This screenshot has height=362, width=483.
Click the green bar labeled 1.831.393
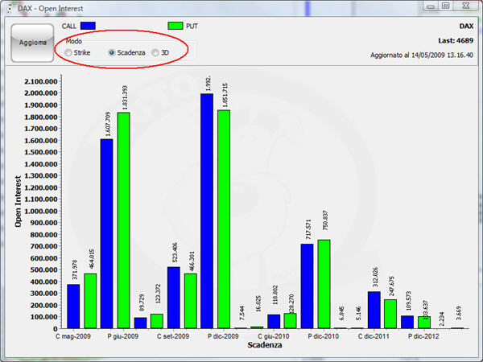pyautogui.click(x=123, y=220)
